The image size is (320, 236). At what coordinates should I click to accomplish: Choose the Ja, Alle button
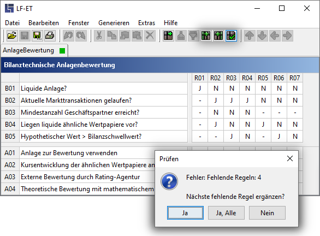(226, 213)
